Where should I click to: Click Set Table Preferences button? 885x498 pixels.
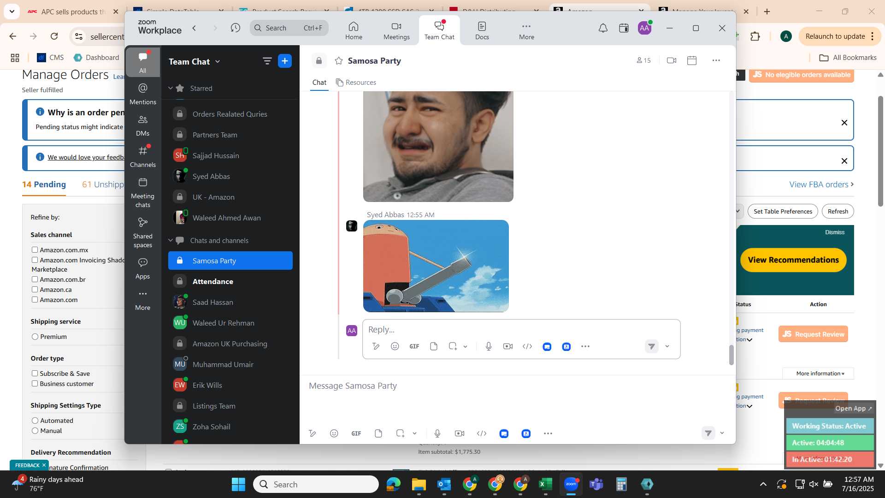[783, 212]
